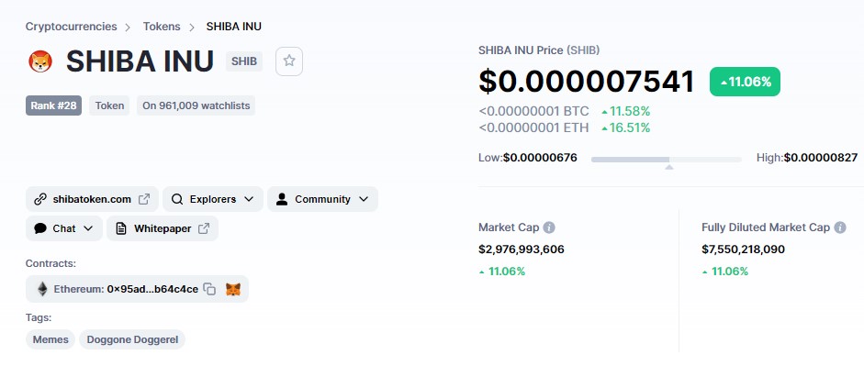Screen dimensions: 864x366
Task: Click the Rank #28 badge
Action: (53, 105)
